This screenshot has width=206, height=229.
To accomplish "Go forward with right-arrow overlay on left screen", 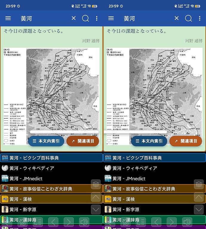I will [69, 222].
